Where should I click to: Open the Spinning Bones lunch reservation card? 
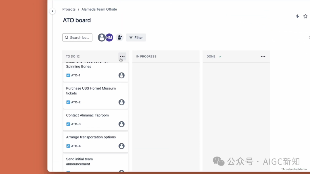click(x=96, y=72)
